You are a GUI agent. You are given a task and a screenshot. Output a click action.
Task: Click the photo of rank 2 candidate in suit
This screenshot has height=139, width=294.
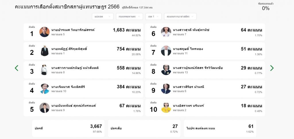click(45, 51)
